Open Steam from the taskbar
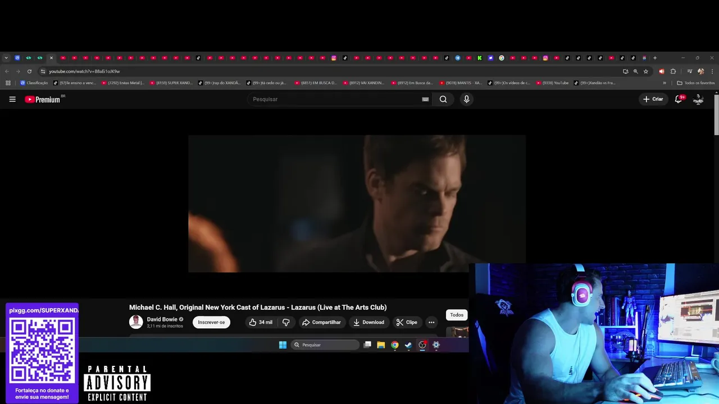The image size is (719, 404). coord(408,345)
